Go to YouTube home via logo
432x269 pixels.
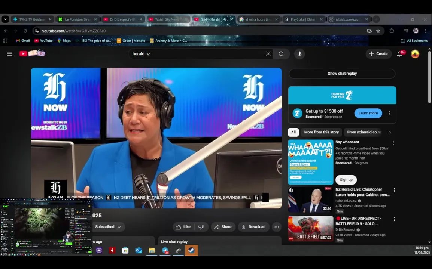tap(32, 53)
